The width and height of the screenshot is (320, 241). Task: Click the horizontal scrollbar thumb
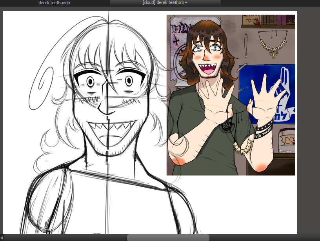point(168,237)
